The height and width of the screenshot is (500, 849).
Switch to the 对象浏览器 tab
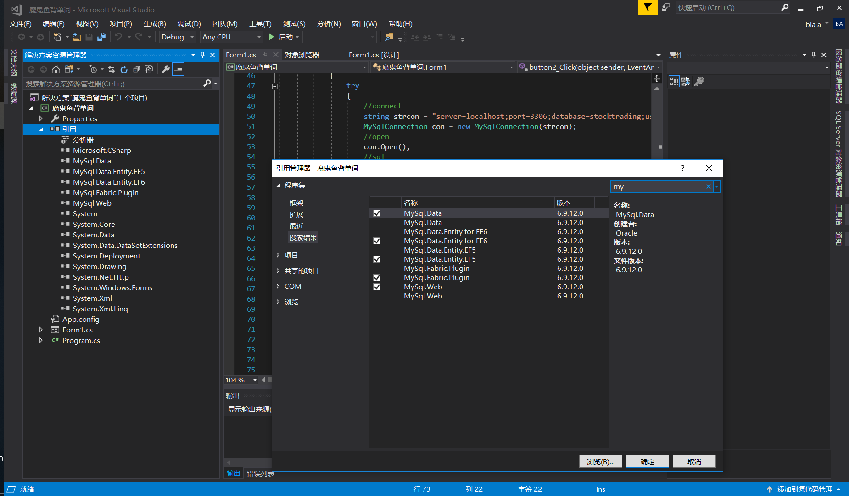coord(302,55)
